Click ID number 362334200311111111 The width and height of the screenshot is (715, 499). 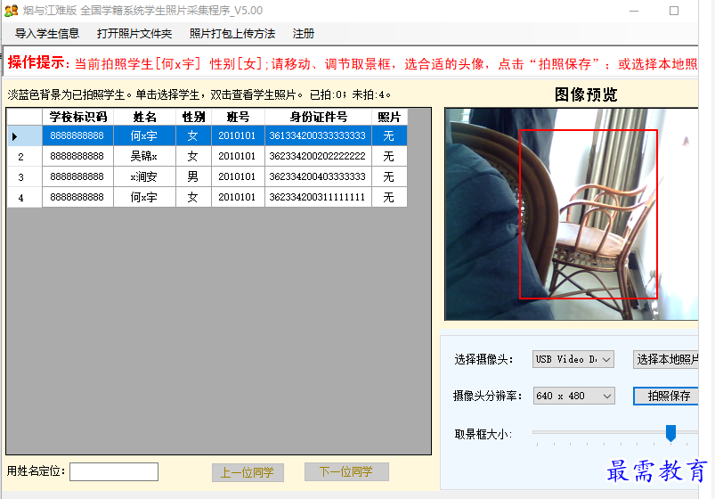(x=318, y=197)
